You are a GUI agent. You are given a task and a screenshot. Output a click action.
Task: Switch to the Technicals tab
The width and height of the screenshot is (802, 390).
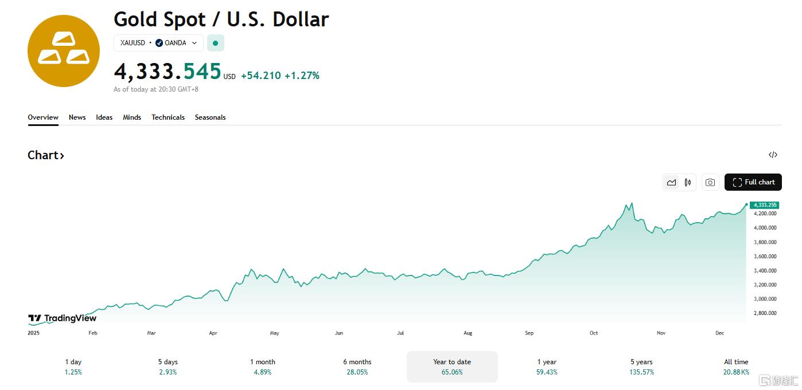(x=168, y=117)
